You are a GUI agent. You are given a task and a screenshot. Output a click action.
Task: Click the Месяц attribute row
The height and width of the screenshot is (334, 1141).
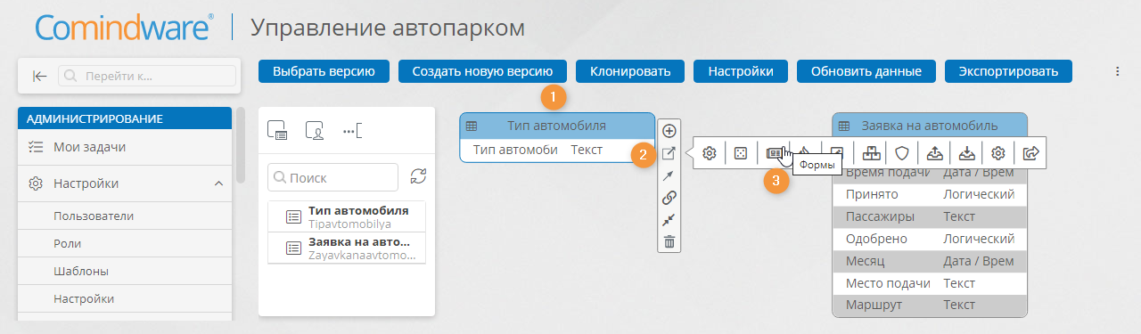[x=930, y=261]
